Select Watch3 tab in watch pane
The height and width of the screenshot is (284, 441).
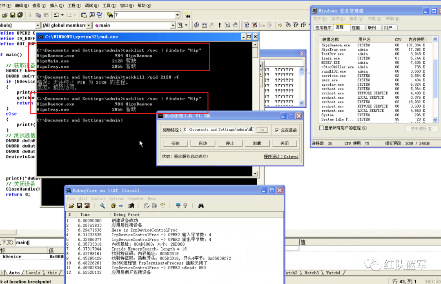312,273
